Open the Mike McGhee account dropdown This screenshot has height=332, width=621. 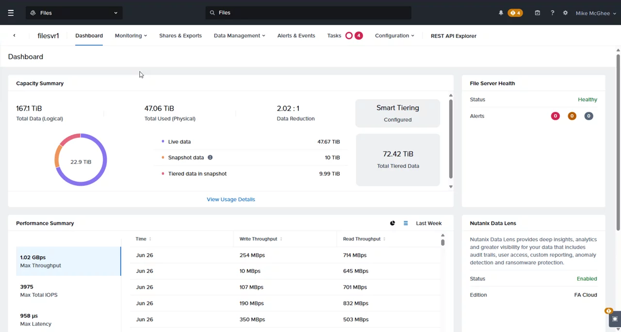(595, 13)
